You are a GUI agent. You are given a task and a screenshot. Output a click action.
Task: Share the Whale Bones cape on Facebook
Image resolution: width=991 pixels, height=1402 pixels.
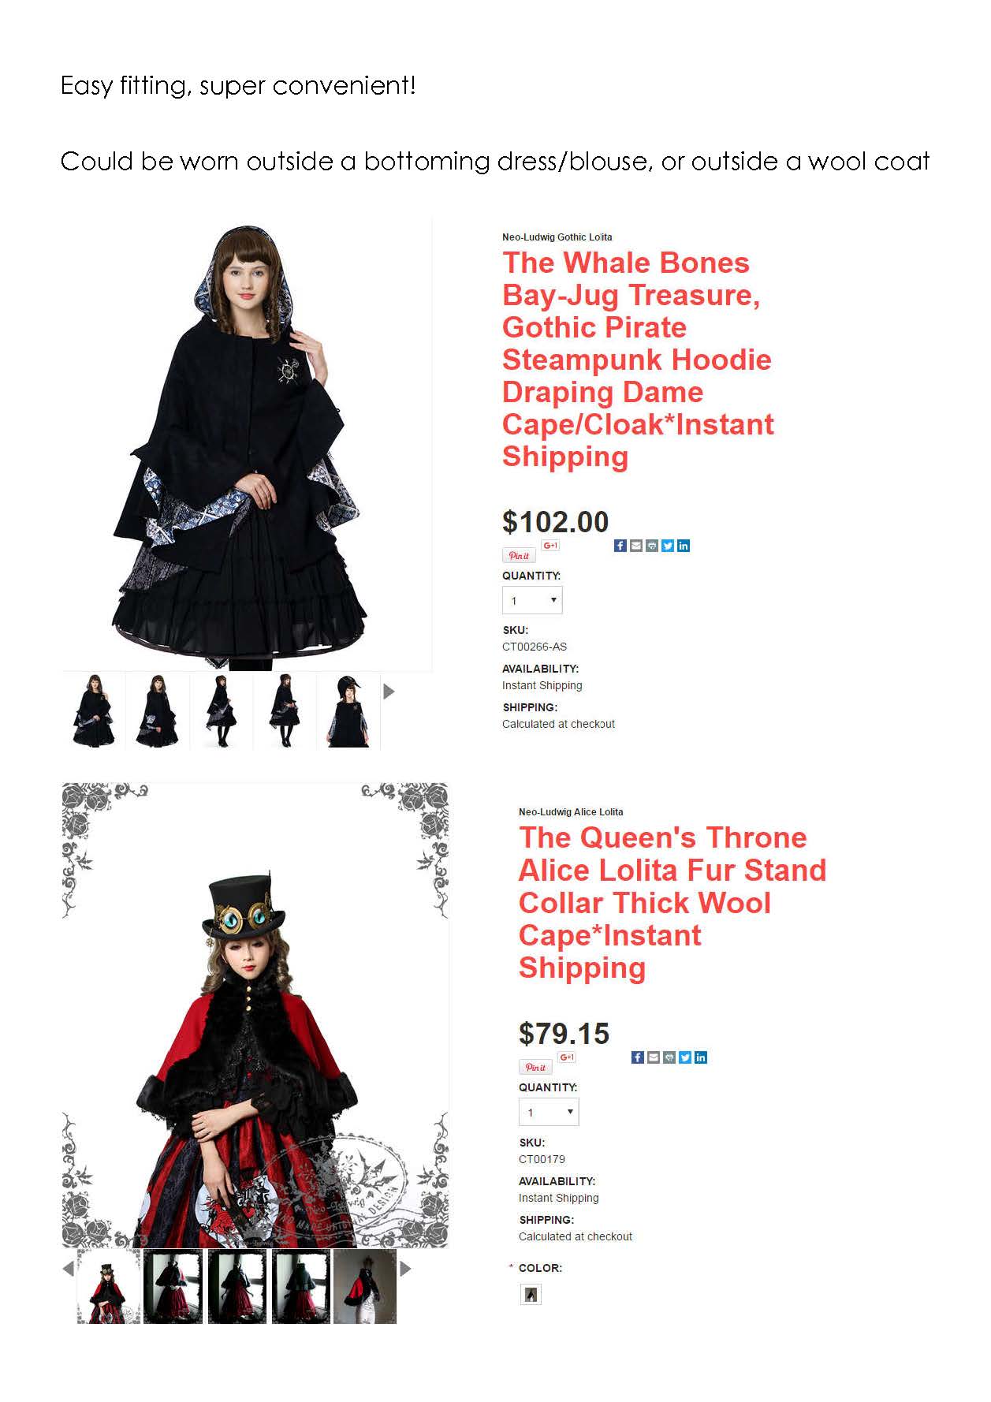coord(620,546)
